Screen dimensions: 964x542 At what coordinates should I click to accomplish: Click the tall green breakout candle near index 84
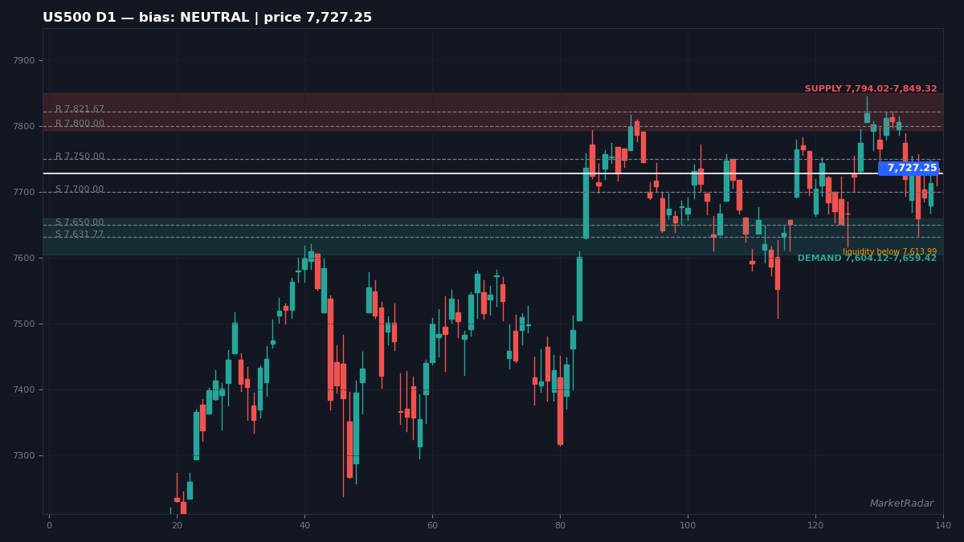586,203
